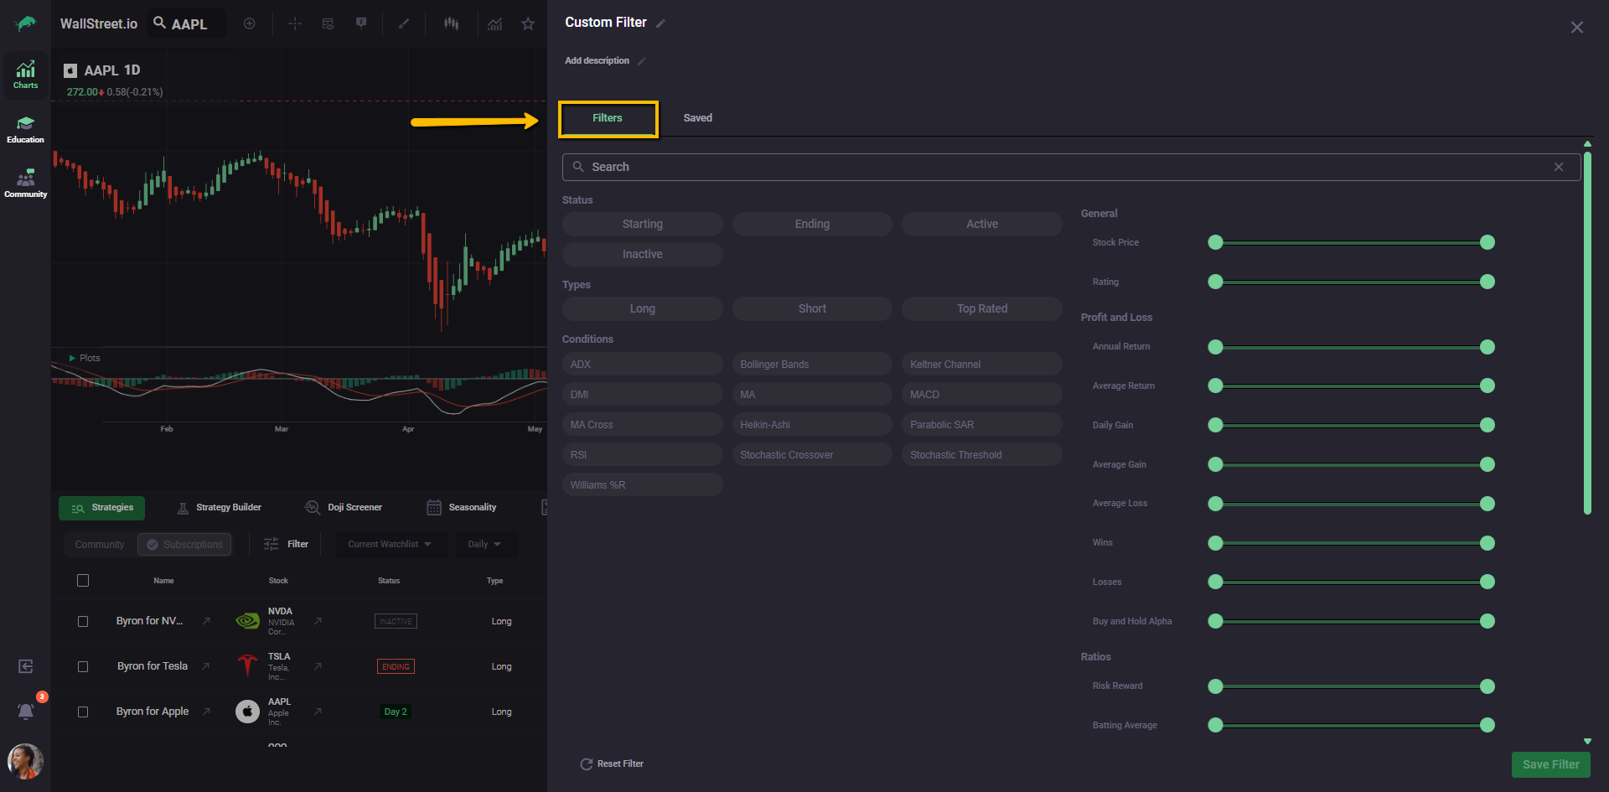The height and width of the screenshot is (792, 1609).
Task: Click Reset Filter
Action: (x=612, y=764)
